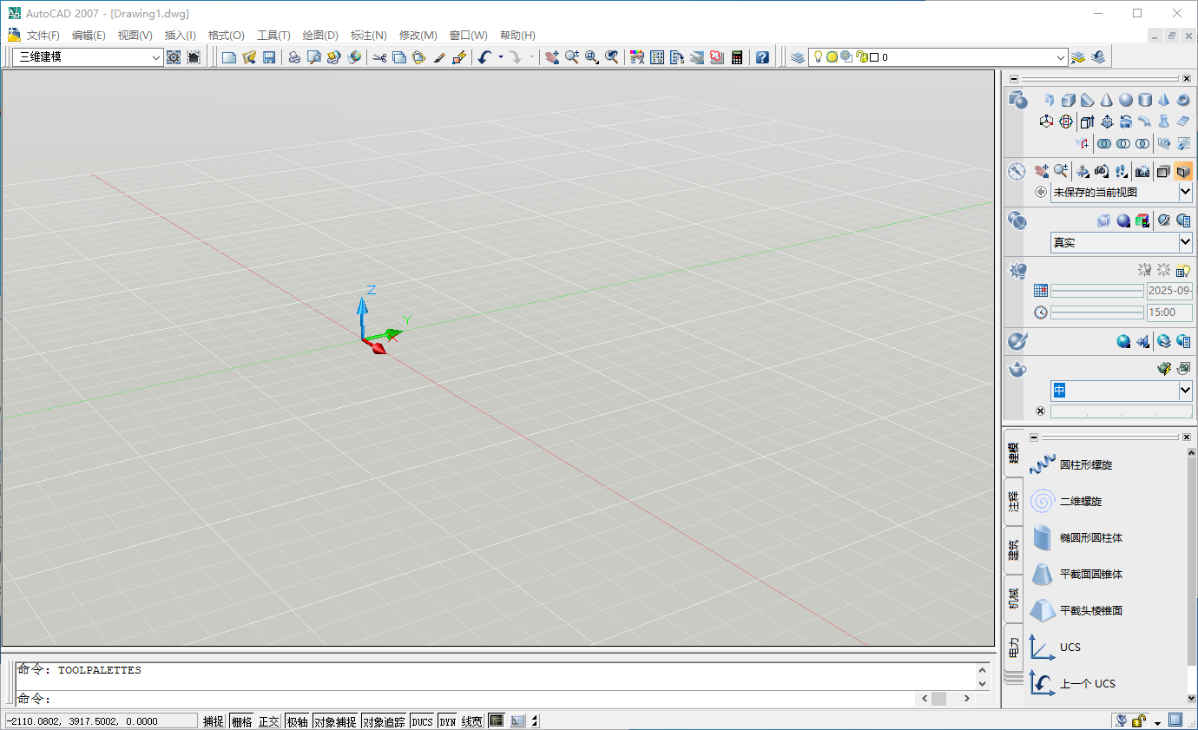This screenshot has height=730, width=1198.
Task: Select the Pan hand tool in main toolbar
Action: (x=552, y=57)
